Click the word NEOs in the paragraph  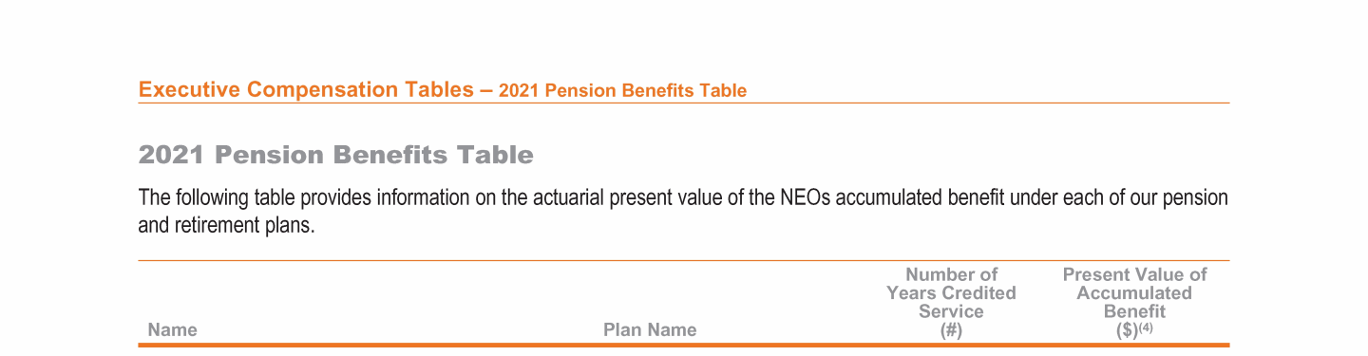pos(805,198)
